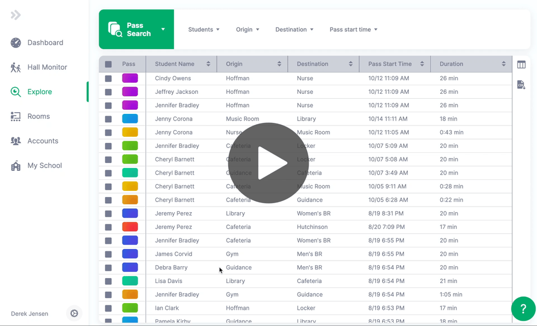
Task: Click the purple pass color swatch for Cindy Owens
Action: [x=130, y=78]
